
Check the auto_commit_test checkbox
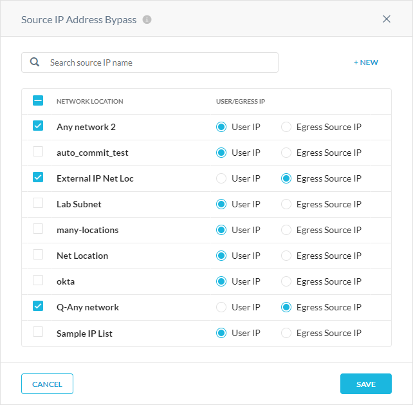[x=38, y=152]
